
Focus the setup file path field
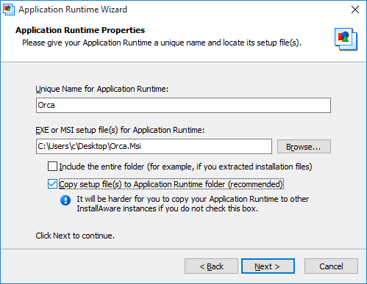coord(154,146)
